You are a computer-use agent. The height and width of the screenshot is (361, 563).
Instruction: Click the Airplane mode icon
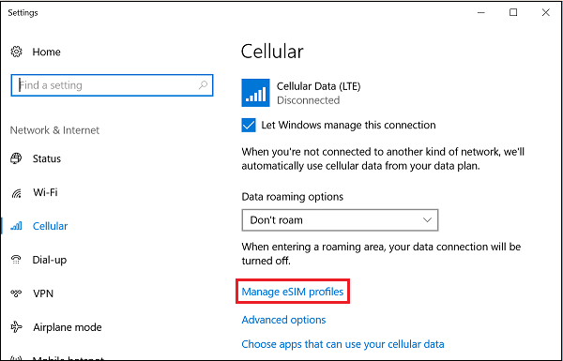click(x=16, y=327)
